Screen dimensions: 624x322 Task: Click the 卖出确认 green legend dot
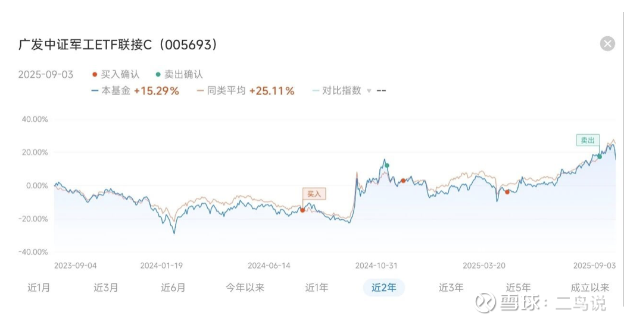click(x=158, y=74)
